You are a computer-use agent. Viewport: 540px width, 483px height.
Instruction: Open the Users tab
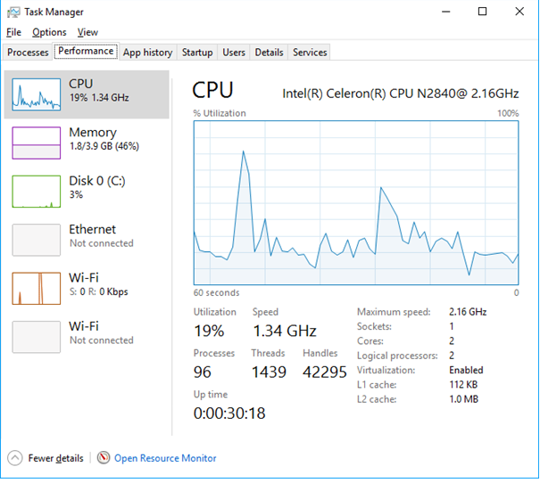234,53
